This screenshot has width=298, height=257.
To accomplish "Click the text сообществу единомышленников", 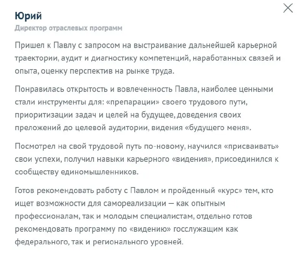I will pos(74,173).
